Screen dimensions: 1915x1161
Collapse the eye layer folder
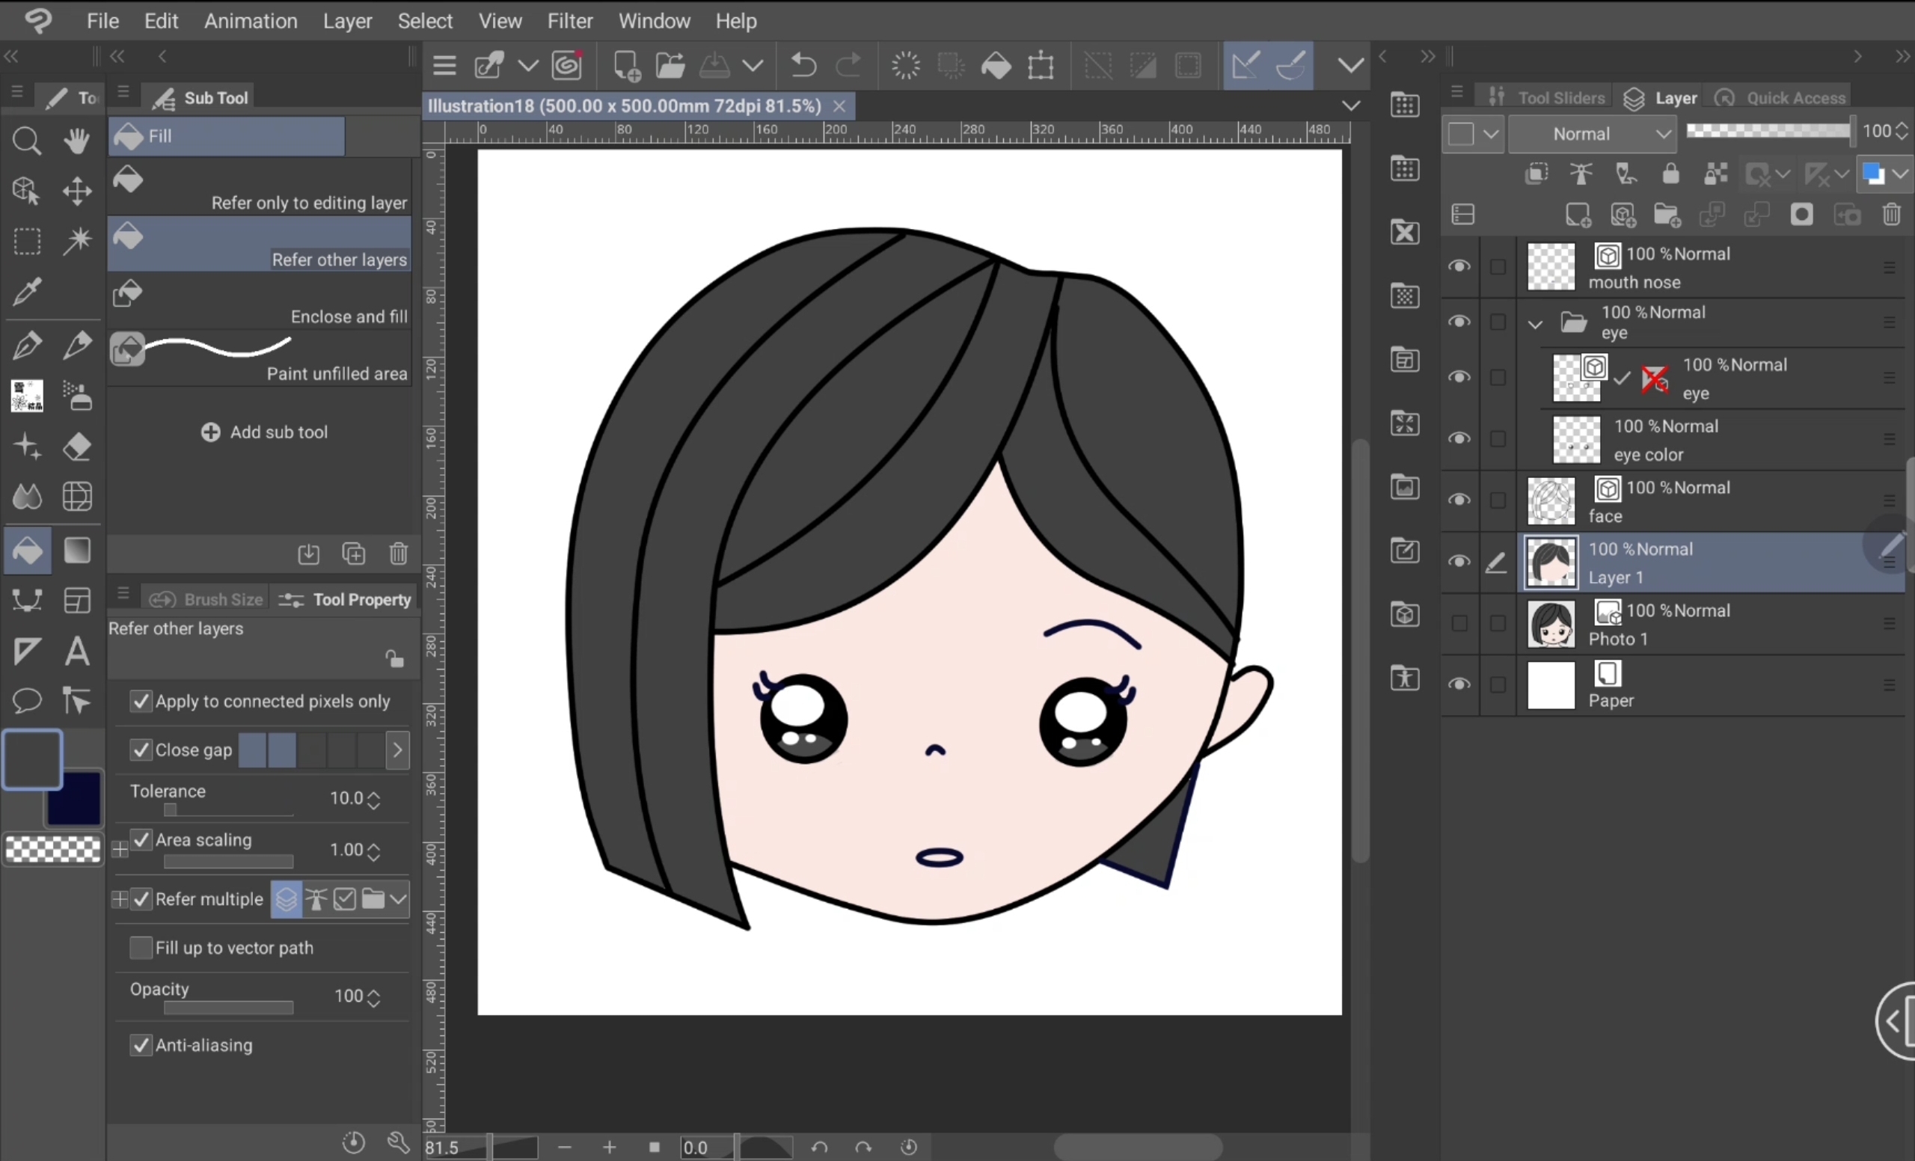(1535, 323)
